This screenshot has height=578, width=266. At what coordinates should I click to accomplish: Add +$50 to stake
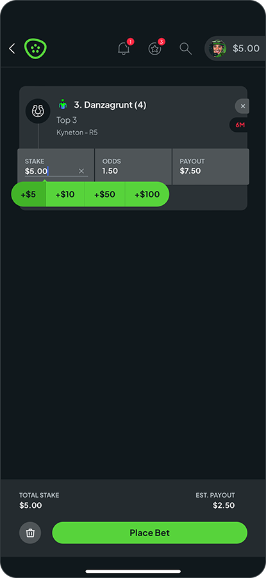(x=104, y=194)
